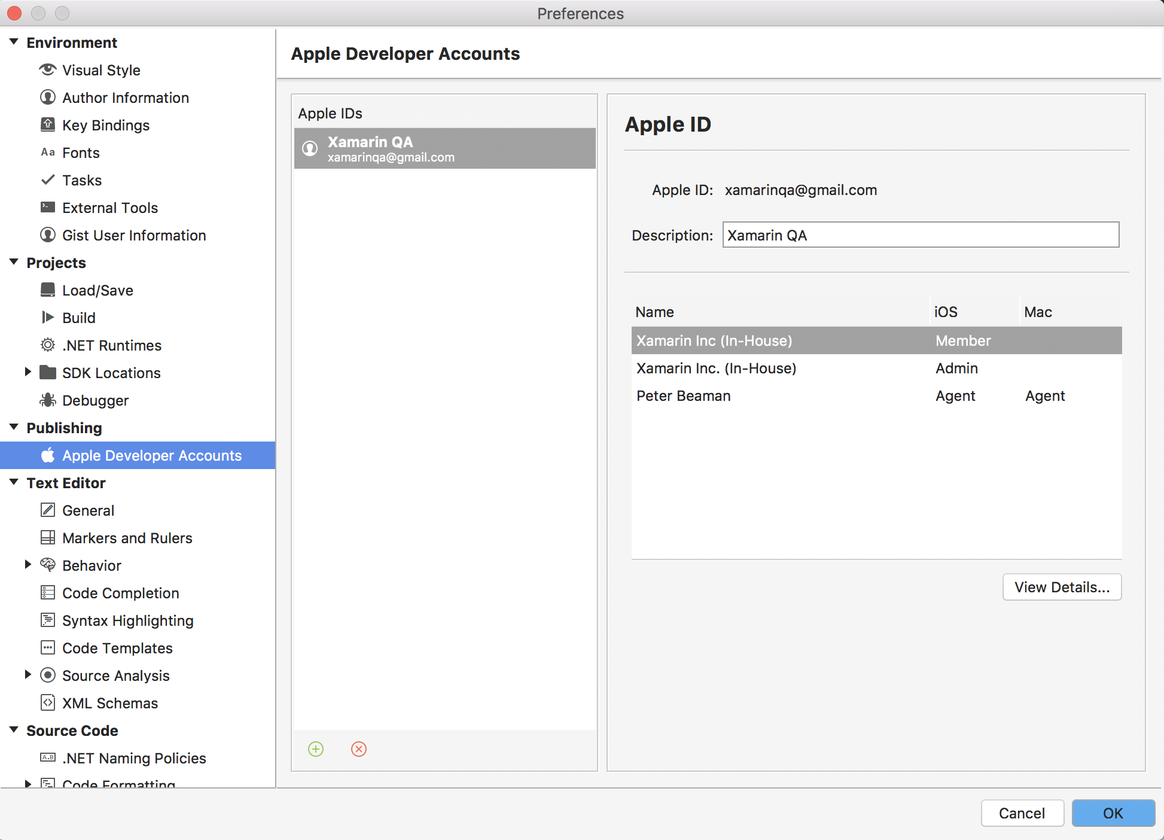Click the Gist User Information icon
Screen dimensions: 1164x840
[47, 234]
